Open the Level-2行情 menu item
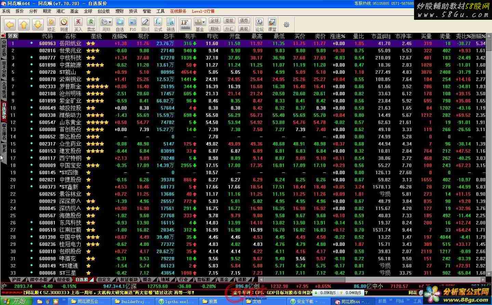Screen dimensions: 492x305 pos(203,11)
